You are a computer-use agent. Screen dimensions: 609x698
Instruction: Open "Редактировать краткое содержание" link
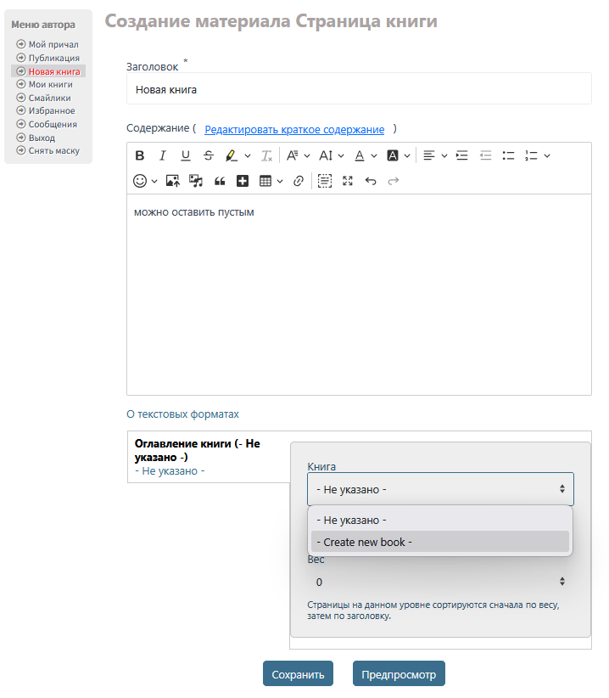pyautogui.click(x=294, y=130)
